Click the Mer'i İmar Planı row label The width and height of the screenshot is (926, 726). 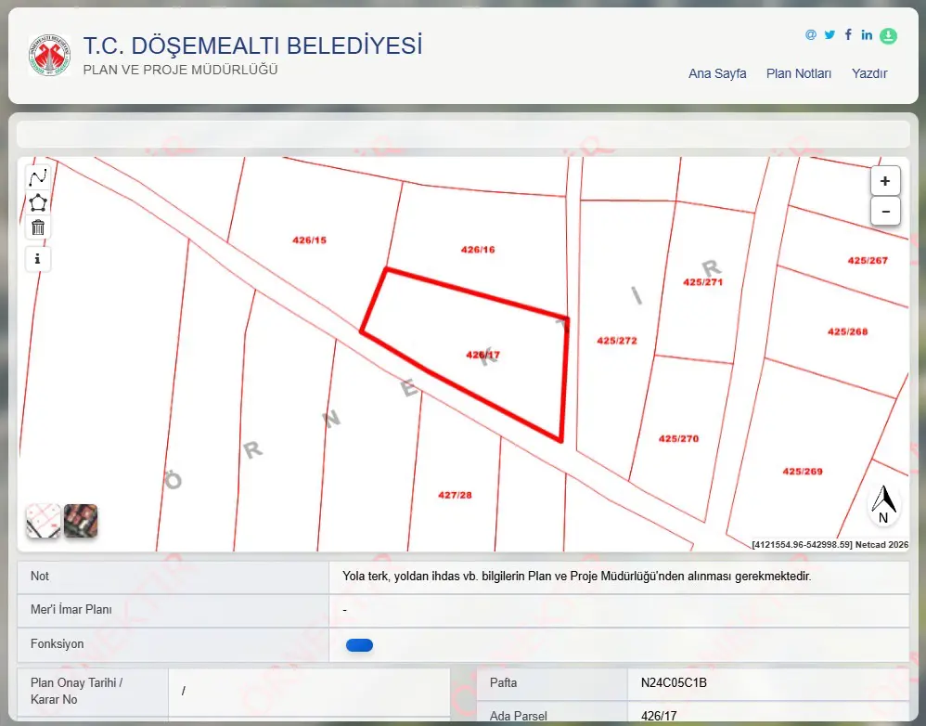71,610
